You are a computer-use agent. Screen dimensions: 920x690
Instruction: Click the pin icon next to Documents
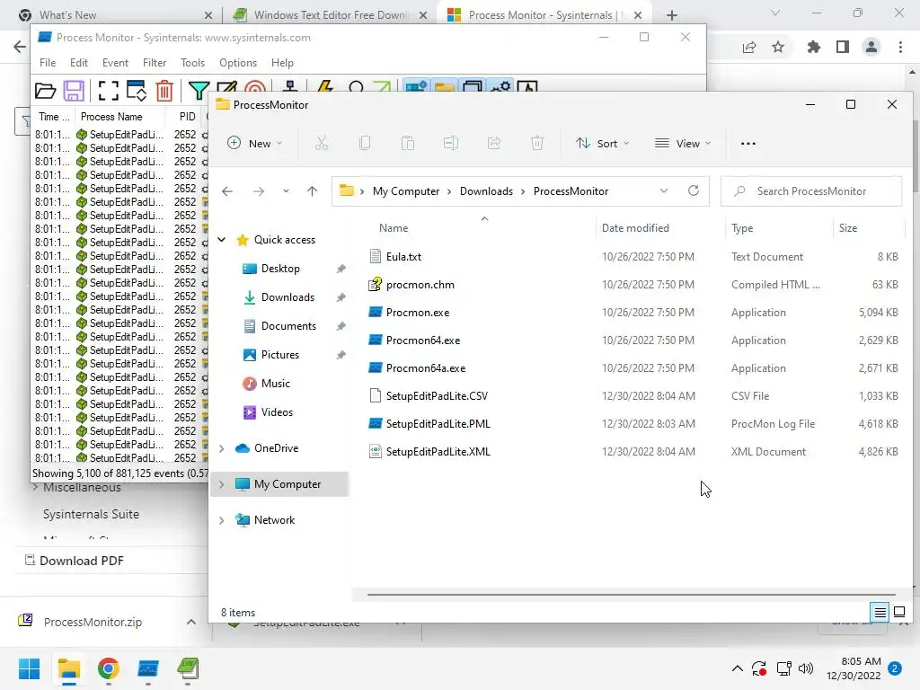[x=341, y=326]
